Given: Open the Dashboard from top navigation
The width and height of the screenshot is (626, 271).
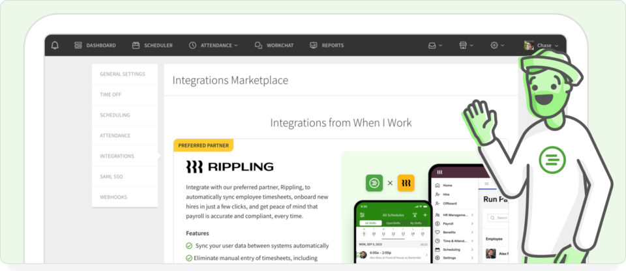Looking at the screenshot, I should [x=95, y=46].
